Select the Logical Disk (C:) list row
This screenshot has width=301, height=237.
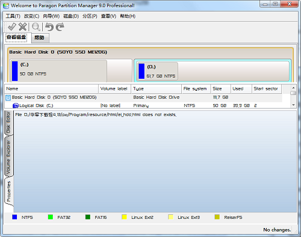tap(143, 106)
